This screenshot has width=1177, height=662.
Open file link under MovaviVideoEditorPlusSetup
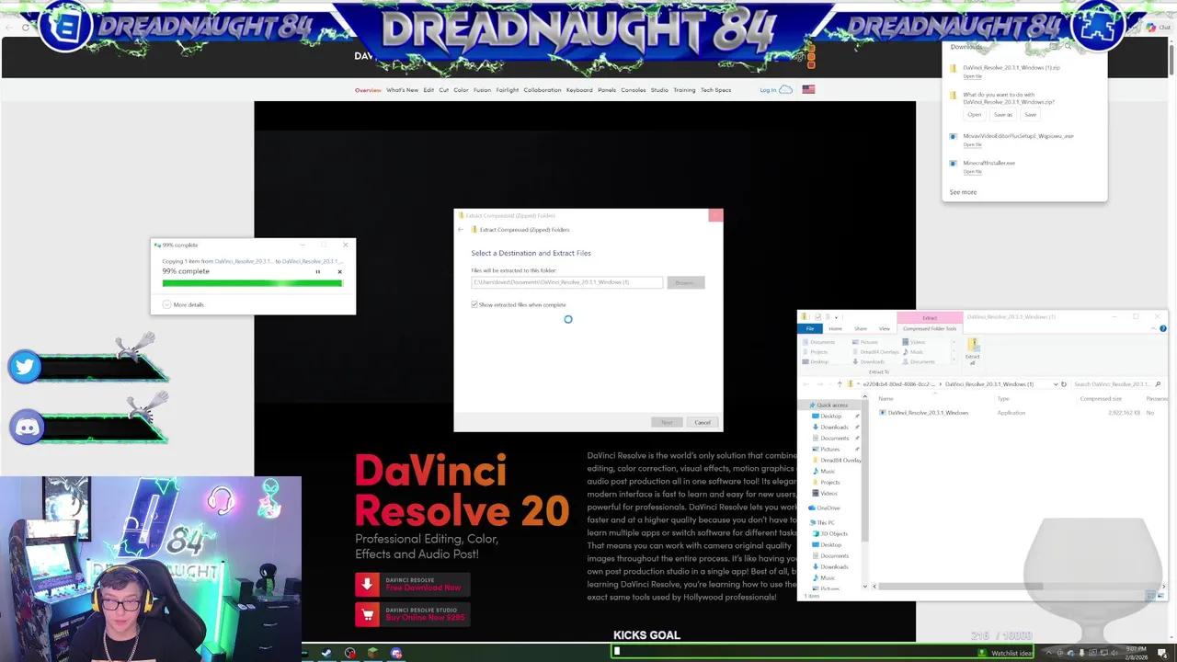point(972,144)
